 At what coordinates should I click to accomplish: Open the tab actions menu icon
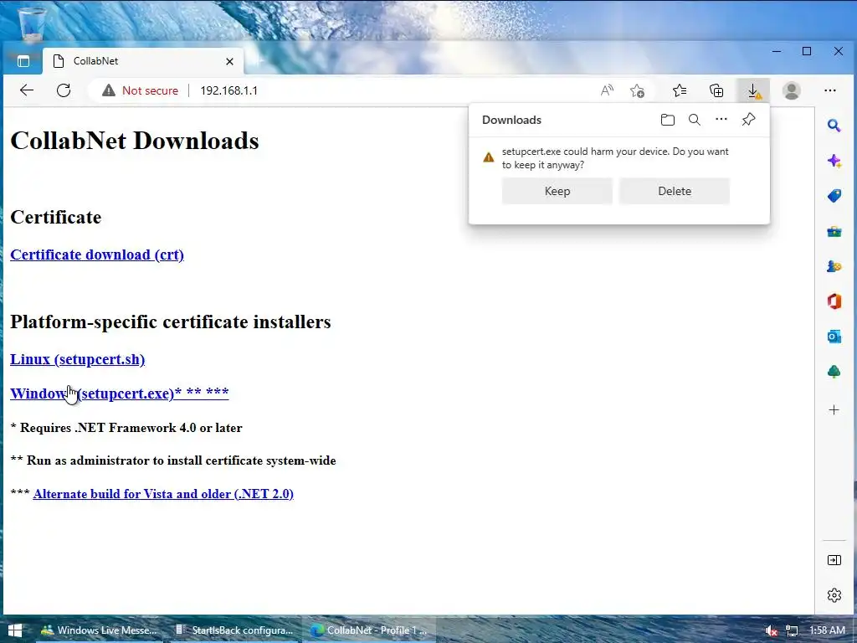tap(23, 61)
